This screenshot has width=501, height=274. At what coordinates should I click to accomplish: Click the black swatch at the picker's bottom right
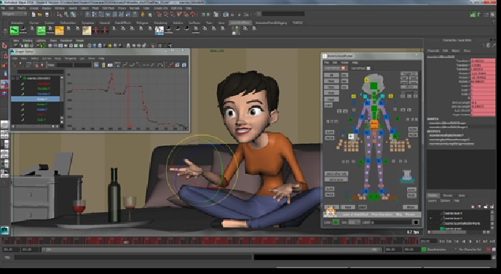(x=416, y=222)
